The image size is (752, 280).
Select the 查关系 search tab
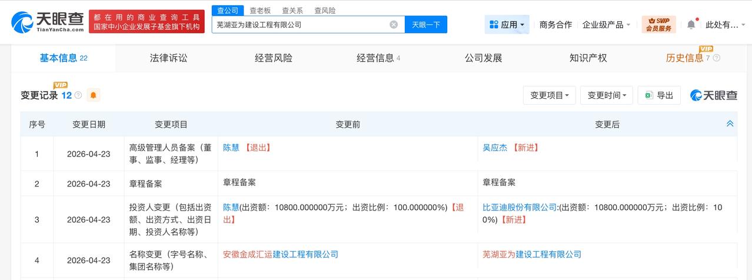point(292,11)
